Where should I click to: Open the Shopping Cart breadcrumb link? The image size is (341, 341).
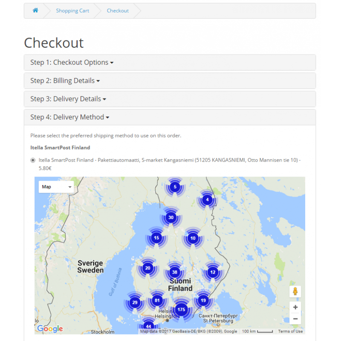coord(72,11)
